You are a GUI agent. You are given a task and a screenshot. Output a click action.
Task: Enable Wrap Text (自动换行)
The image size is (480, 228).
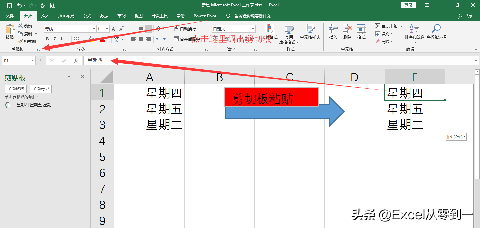click(x=185, y=29)
